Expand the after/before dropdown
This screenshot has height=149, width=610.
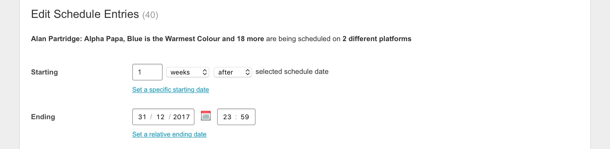233,72
